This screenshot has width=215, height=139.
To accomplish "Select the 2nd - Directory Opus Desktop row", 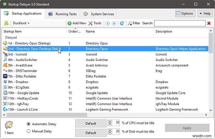I will tap(105, 48).
